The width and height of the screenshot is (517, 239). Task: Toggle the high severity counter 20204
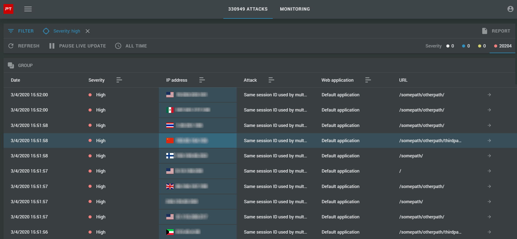502,46
